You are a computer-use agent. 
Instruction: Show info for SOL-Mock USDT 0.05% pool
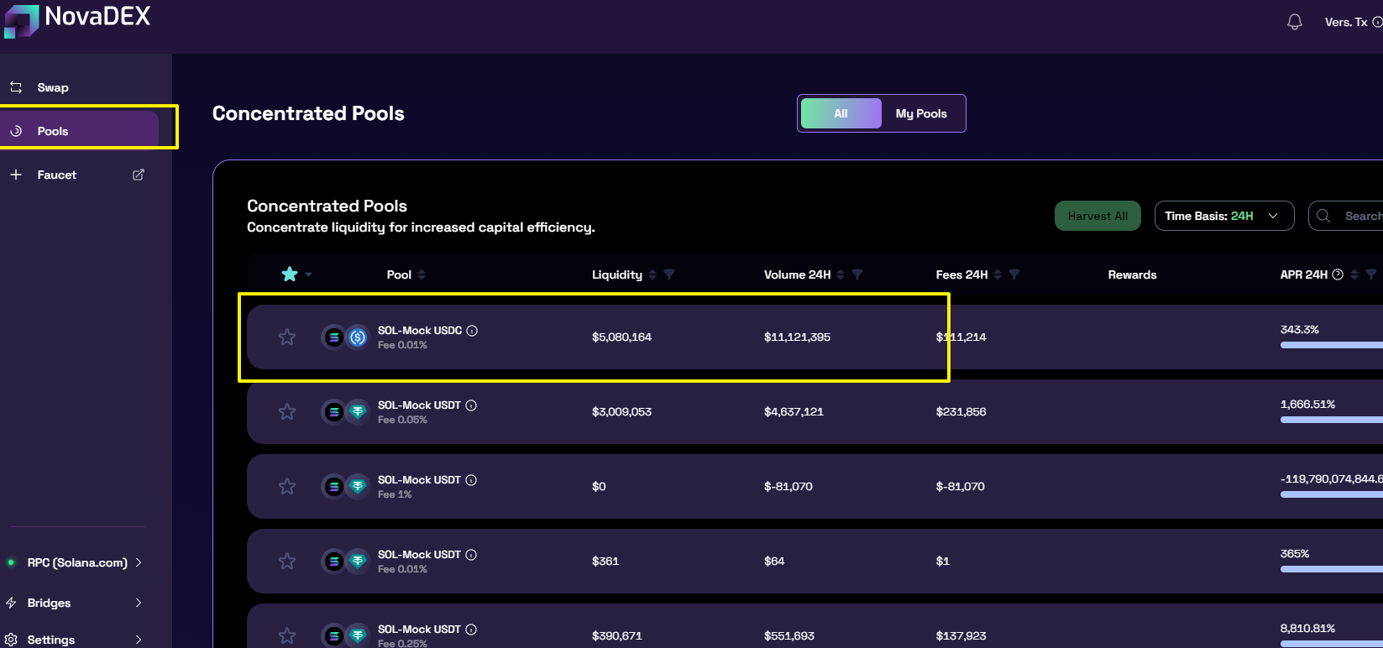pos(471,405)
